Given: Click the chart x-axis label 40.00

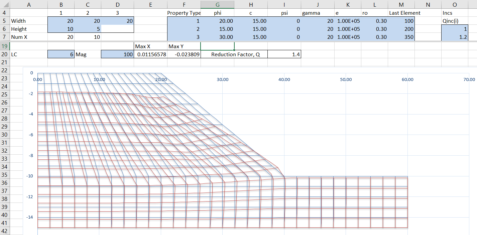Looking at the screenshot, I should point(284,80).
